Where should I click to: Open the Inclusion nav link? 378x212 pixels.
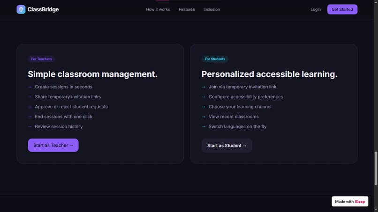212,9
